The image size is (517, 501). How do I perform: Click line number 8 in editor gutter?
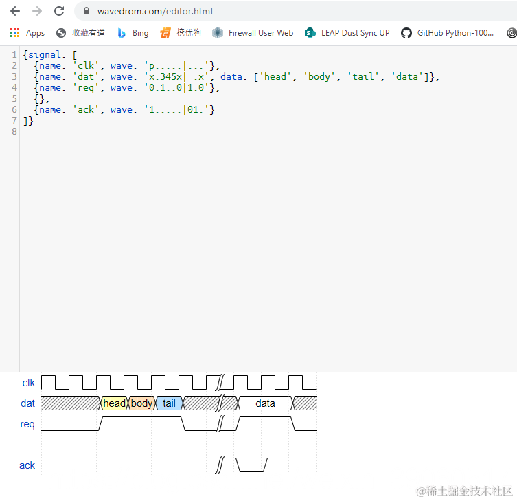click(14, 132)
